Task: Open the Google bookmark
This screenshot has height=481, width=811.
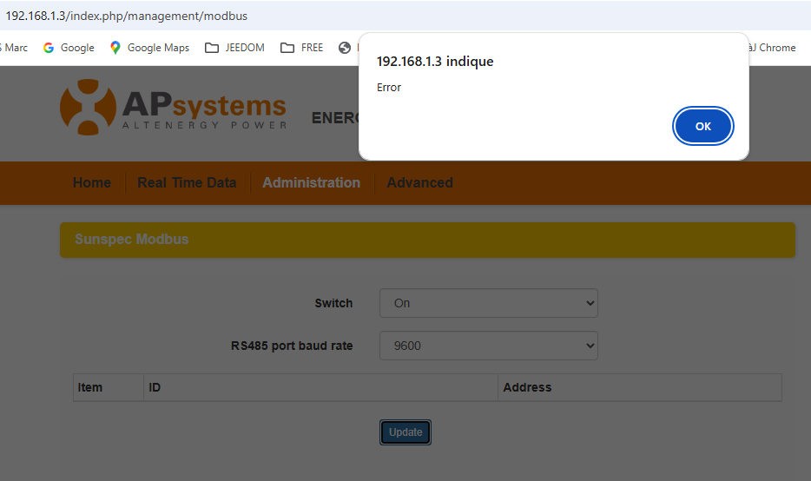Action: click(69, 48)
